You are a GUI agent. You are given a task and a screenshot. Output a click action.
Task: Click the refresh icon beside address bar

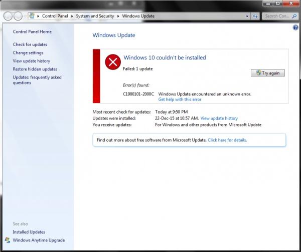coord(255,16)
